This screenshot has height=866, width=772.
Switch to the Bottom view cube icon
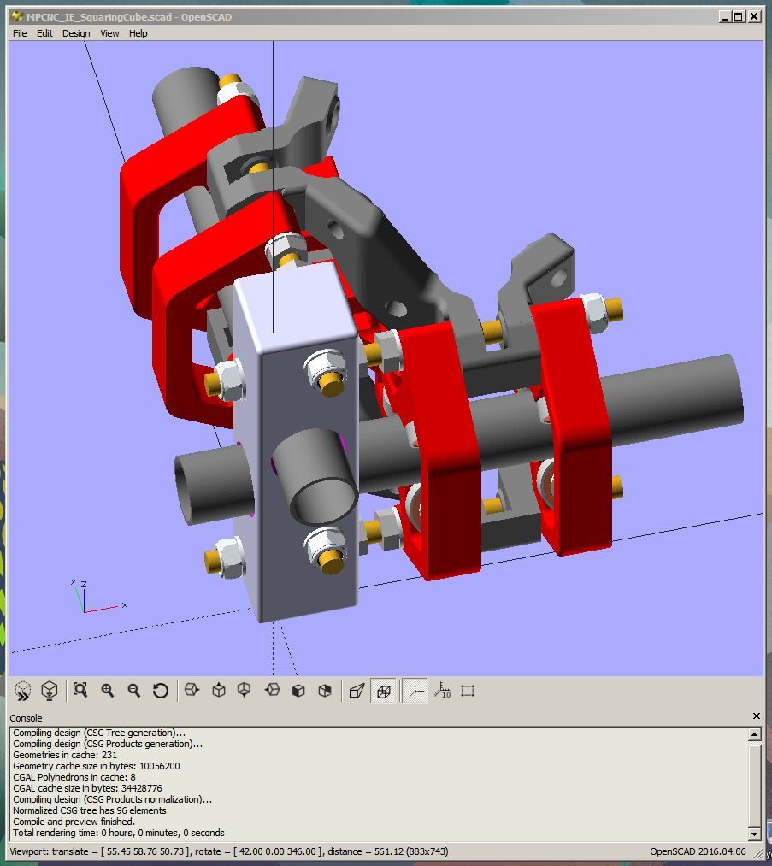[244, 691]
